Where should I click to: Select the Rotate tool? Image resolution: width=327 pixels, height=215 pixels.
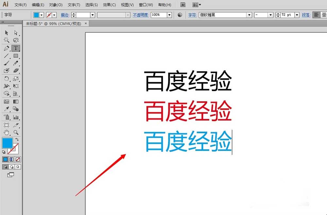(7, 79)
